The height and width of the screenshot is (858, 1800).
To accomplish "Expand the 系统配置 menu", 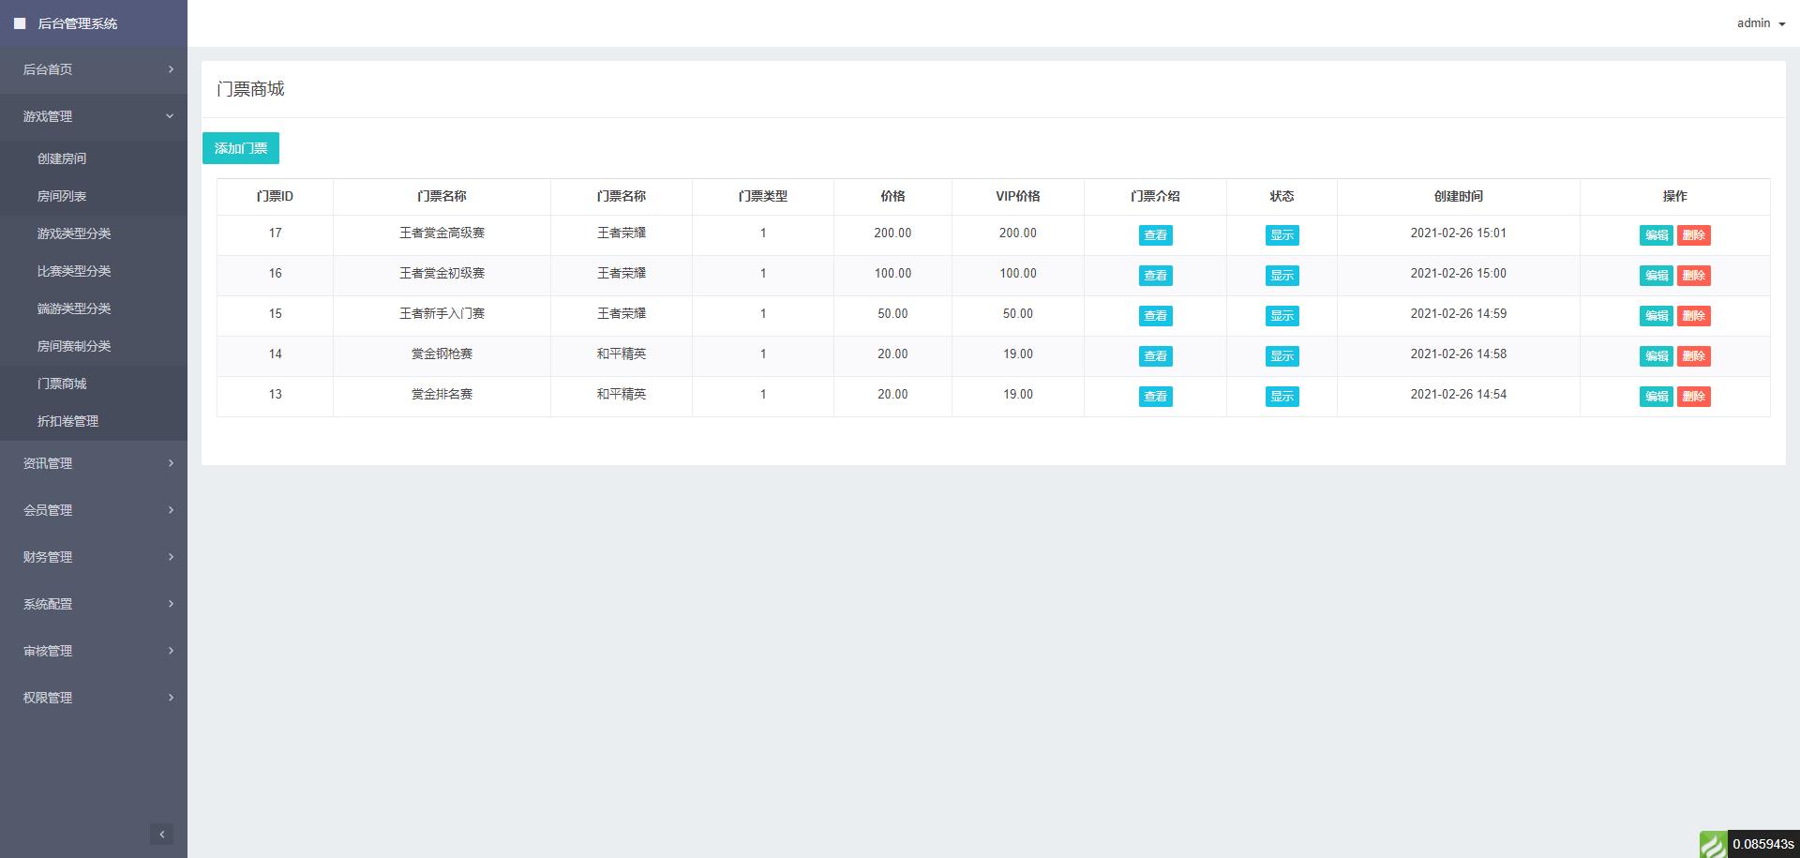I will click(94, 604).
